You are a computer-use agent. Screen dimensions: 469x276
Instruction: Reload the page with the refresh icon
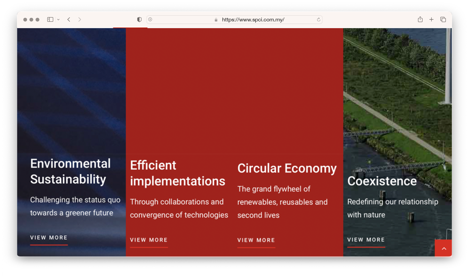(x=318, y=20)
